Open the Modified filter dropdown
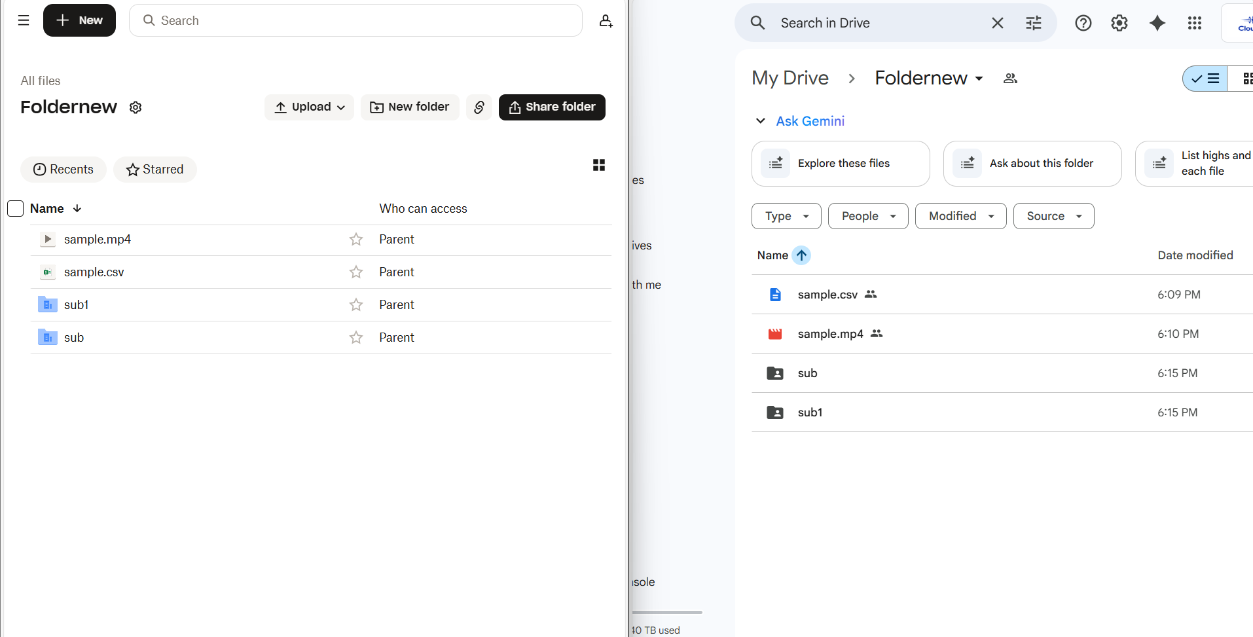 click(x=960, y=216)
